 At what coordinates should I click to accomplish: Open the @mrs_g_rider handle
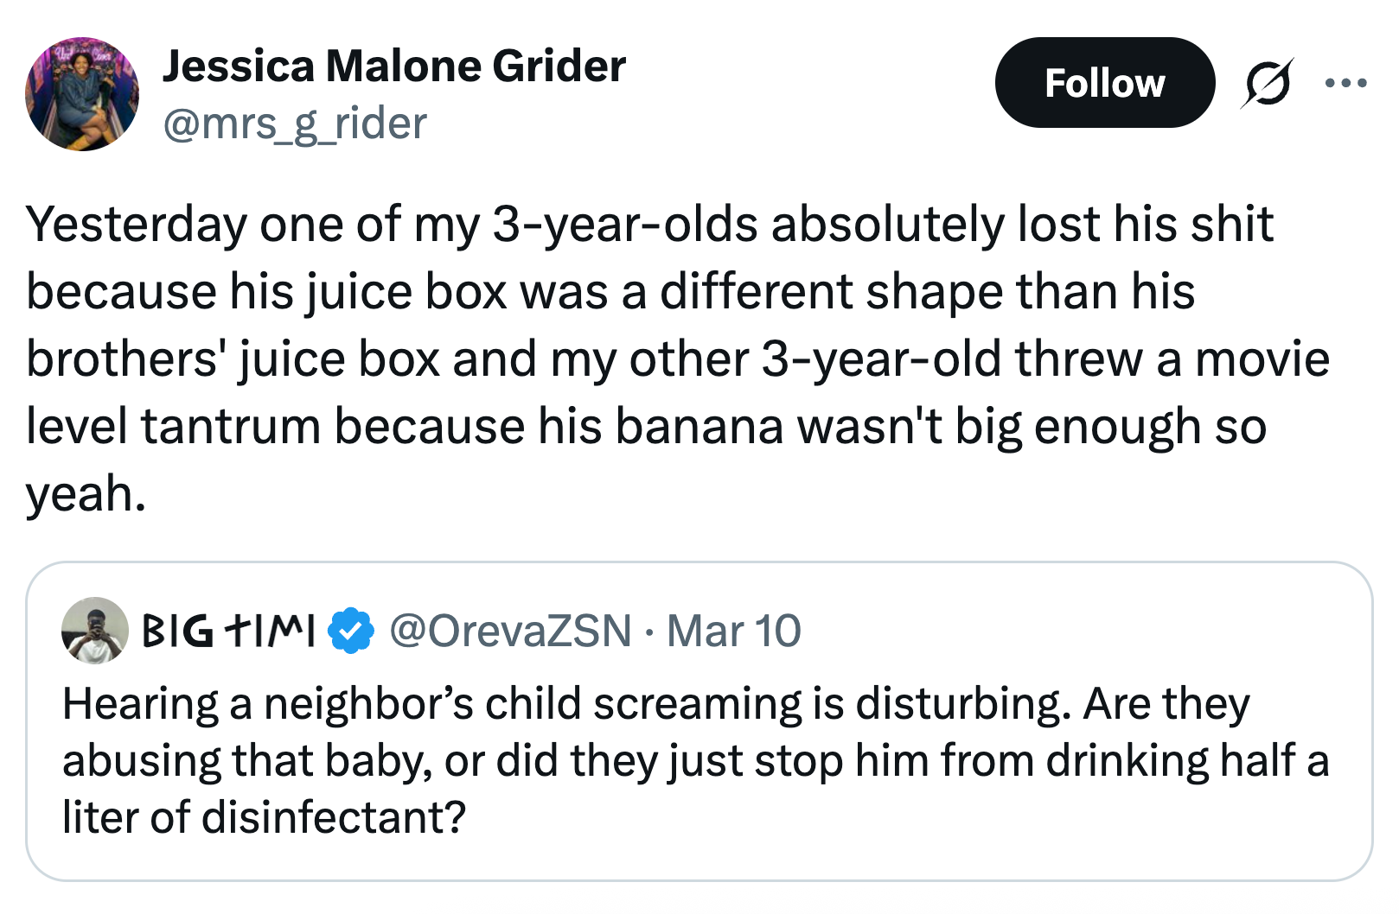pyautogui.click(x=294, y=124)
